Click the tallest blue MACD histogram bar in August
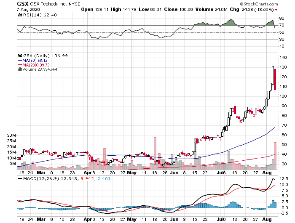Viewport: 295px width, 223px height. [x=273, y=204]
